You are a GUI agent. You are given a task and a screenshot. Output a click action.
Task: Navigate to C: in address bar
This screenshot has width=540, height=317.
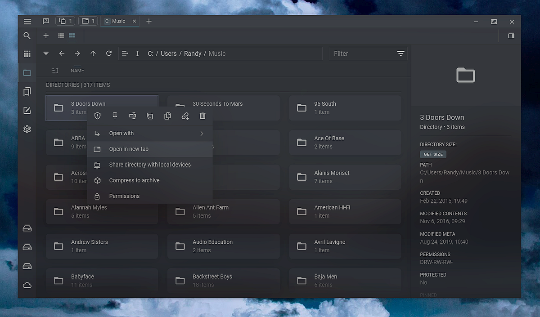click(151, 54)
